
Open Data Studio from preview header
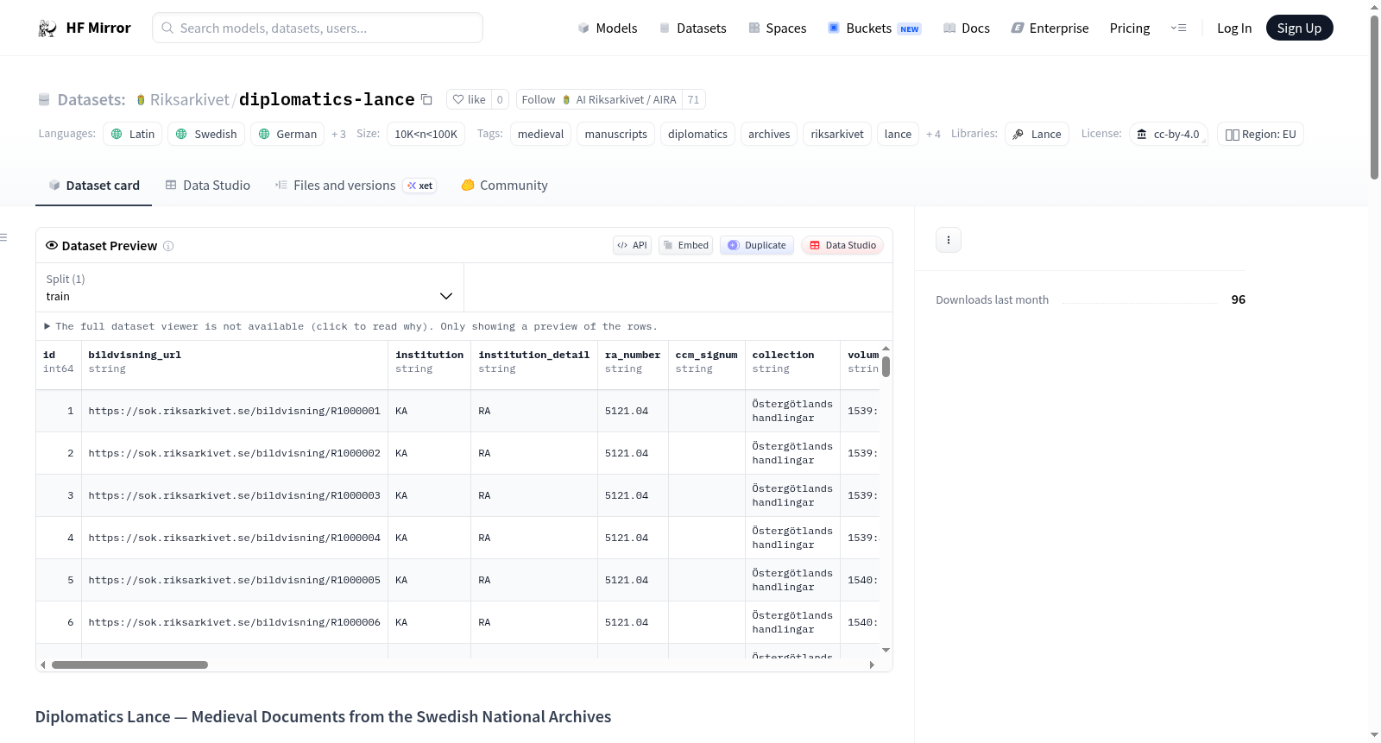[842, 245]
